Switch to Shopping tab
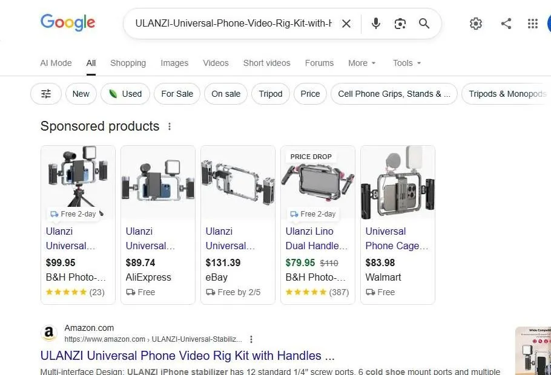The image size is (551, 375). click(x=128, y=63)
